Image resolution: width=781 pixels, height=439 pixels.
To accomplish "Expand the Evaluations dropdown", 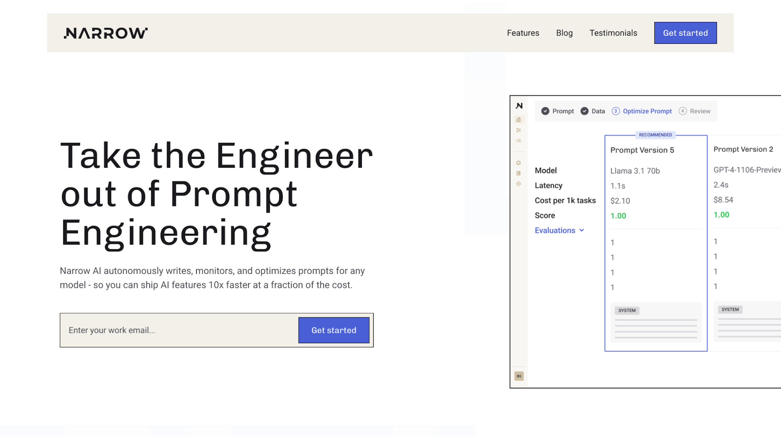I will 559,230.
